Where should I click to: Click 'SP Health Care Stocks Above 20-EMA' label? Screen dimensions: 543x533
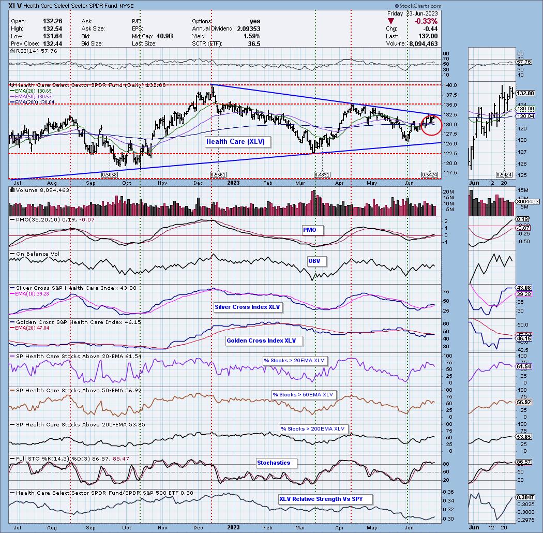(x=76, y=356)
